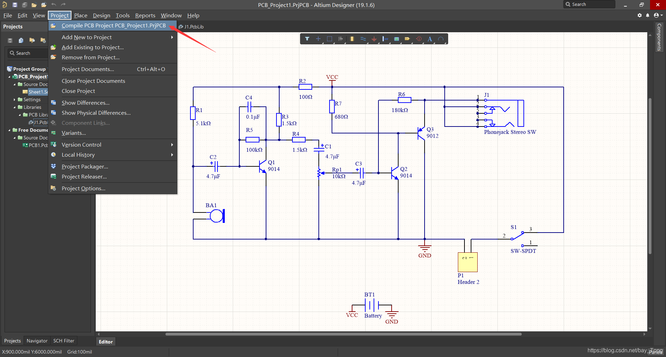Choose the dashed rectangle selection tool
The width and height of the screenshot is (666, 357).
pyautogui.click(x=330, y=39)
